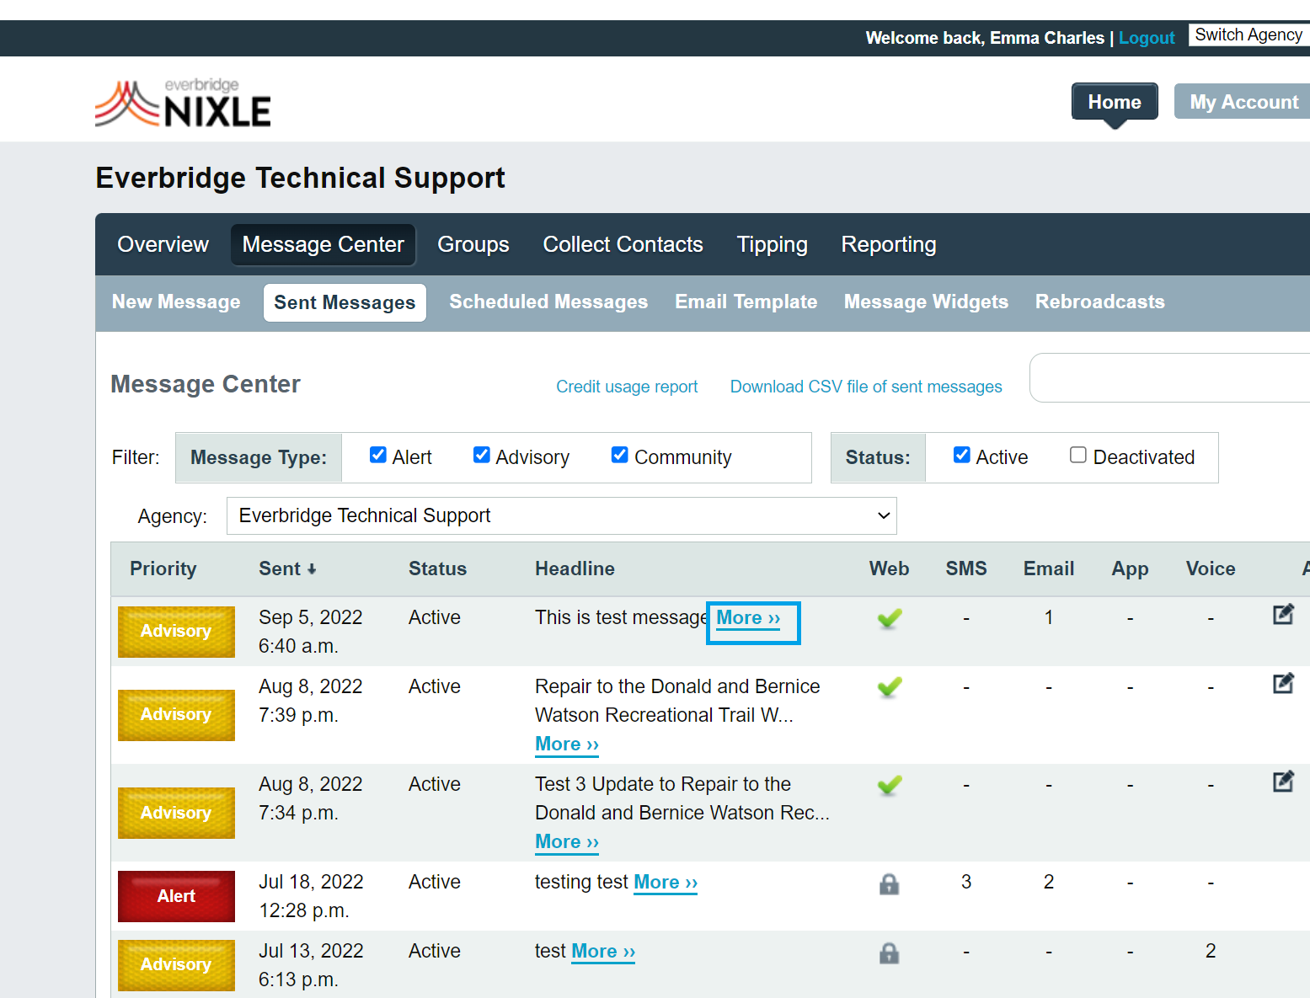1310x998 pixels.
Task: Select the Message Center tab
Action: tap(323, 244)
